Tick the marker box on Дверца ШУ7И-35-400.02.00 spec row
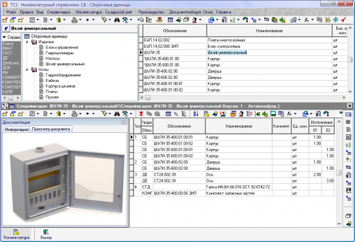This screenshot has width=355, height=242. (x=132, y=162)
